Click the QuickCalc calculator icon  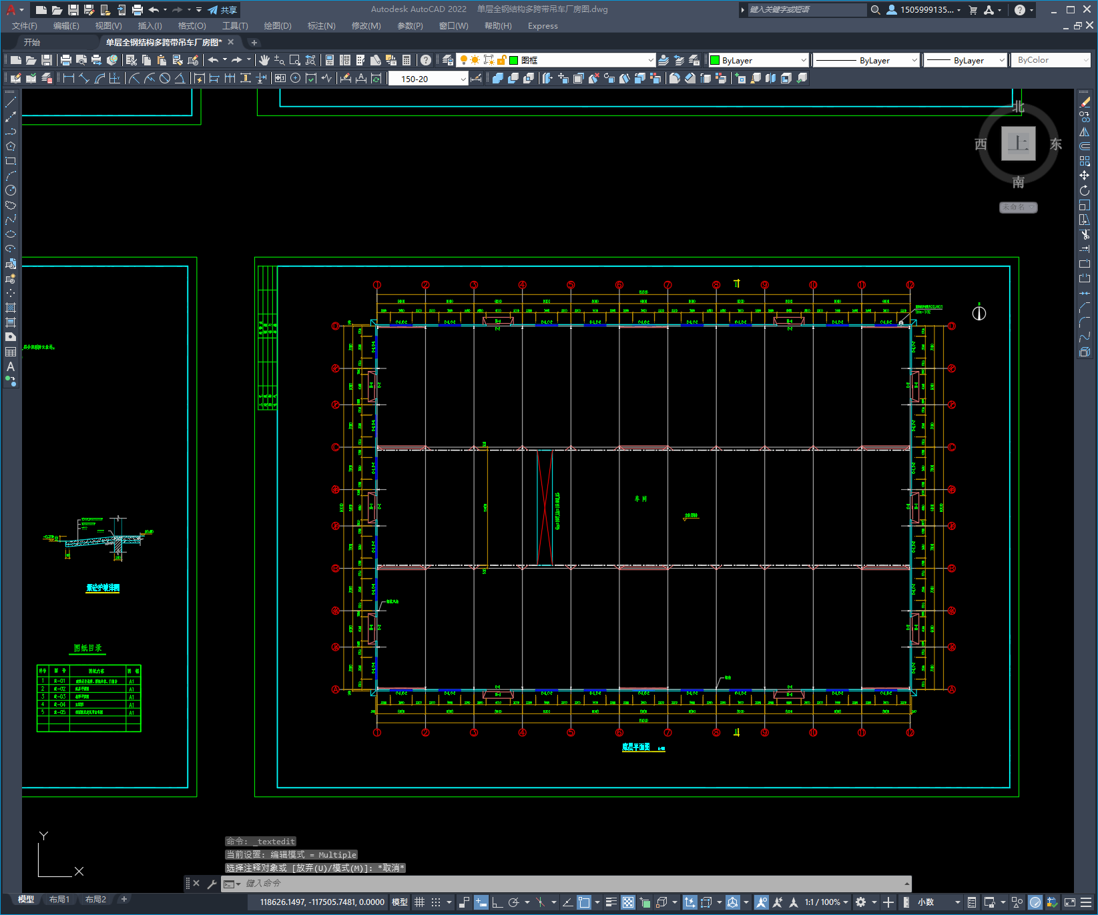pos(406,60)
